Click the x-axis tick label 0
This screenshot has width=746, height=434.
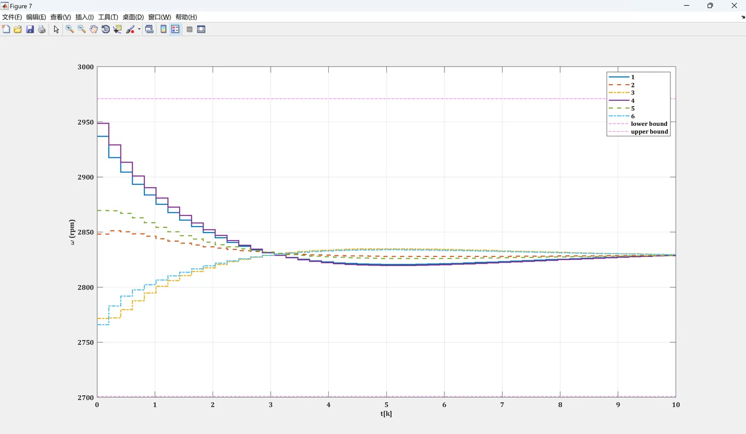click(x=97, y=405)
